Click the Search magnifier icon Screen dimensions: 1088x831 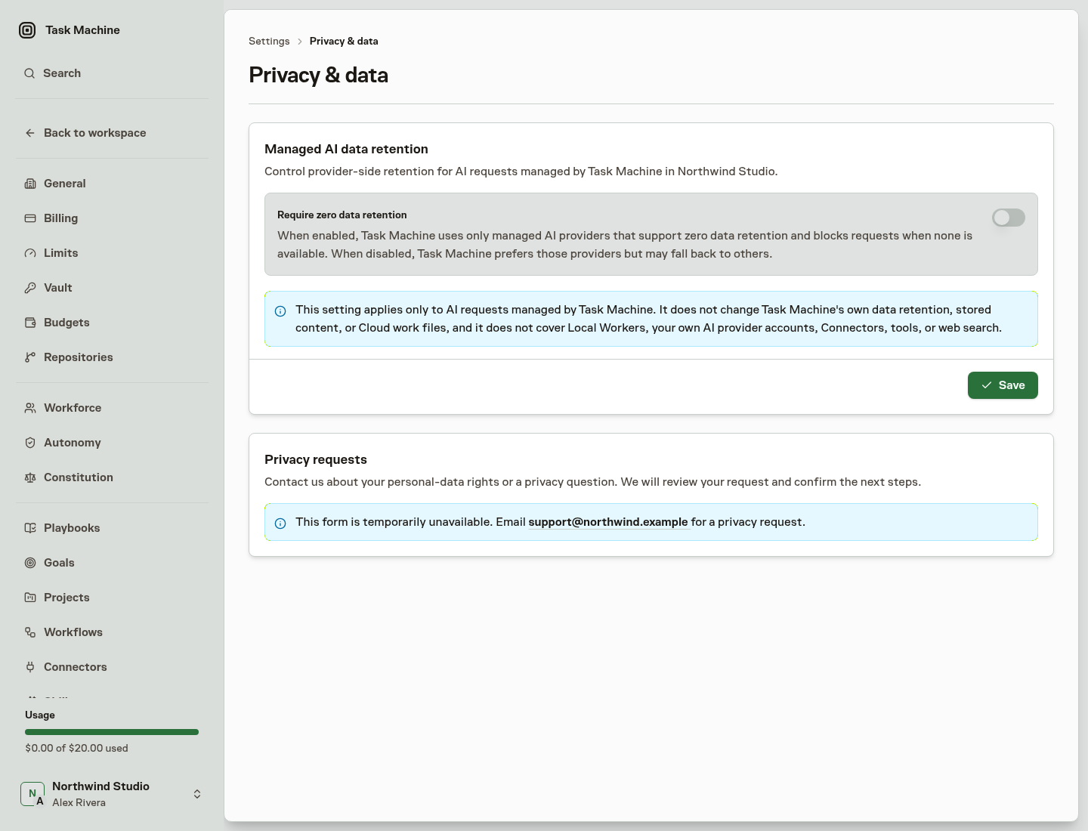(x=29, y=73)
